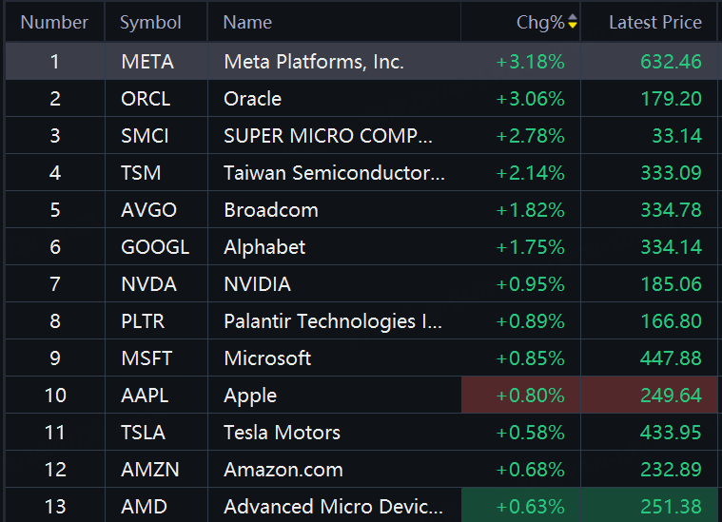
Task: Click the AVGO ticker symbol
Action: pyautogui.click(x=148, y=210)
